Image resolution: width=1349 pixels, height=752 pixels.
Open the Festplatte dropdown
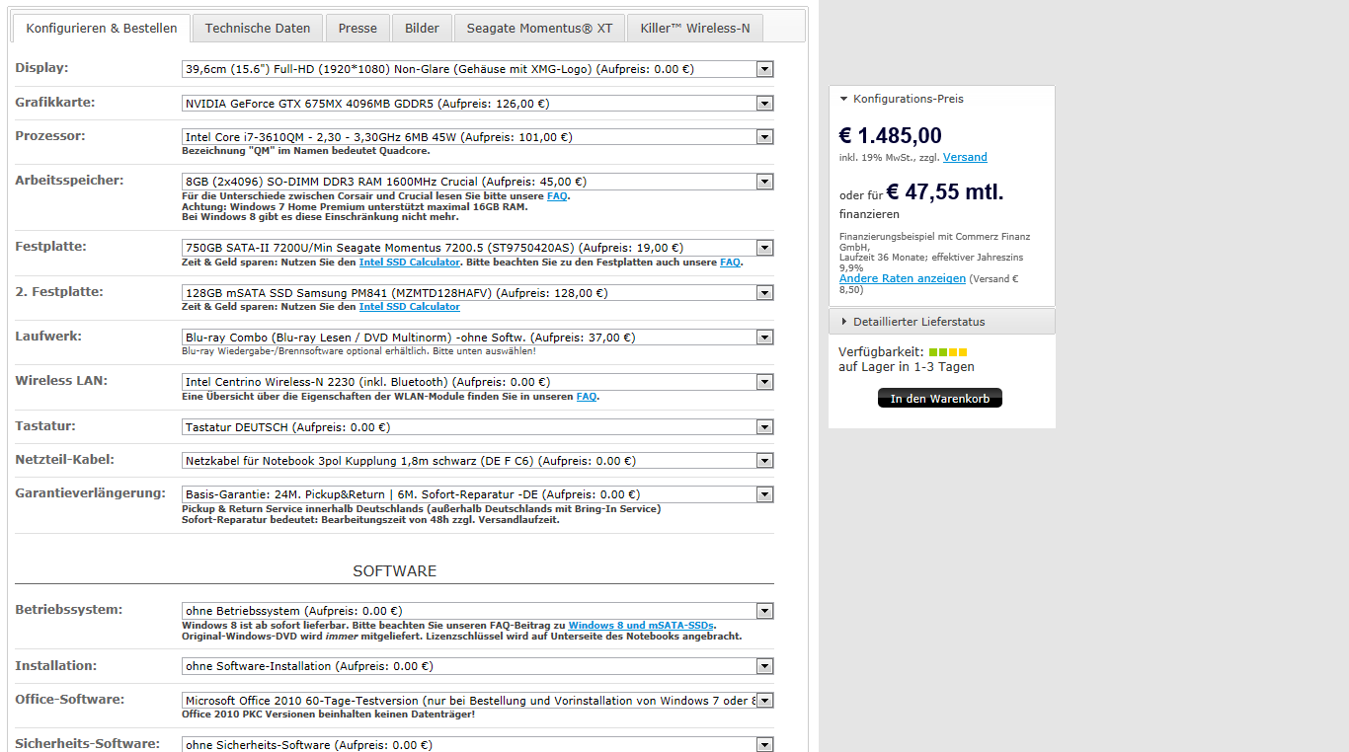tap(477, 248)
